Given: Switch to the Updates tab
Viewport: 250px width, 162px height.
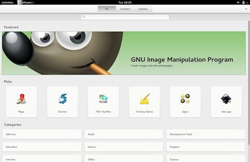Looking at the screenshot, I should click(143, 9).
